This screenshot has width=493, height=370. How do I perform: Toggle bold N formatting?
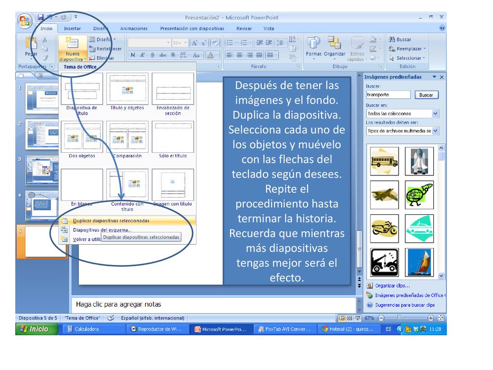click(133, 55)
